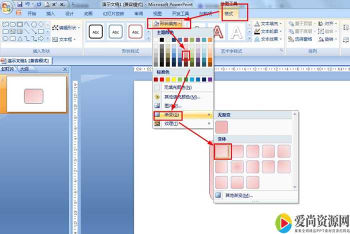The height and width of the screenshot is (234, 350).
Task: Open Picture fill option in menu
Action: (x=172, y=105)
